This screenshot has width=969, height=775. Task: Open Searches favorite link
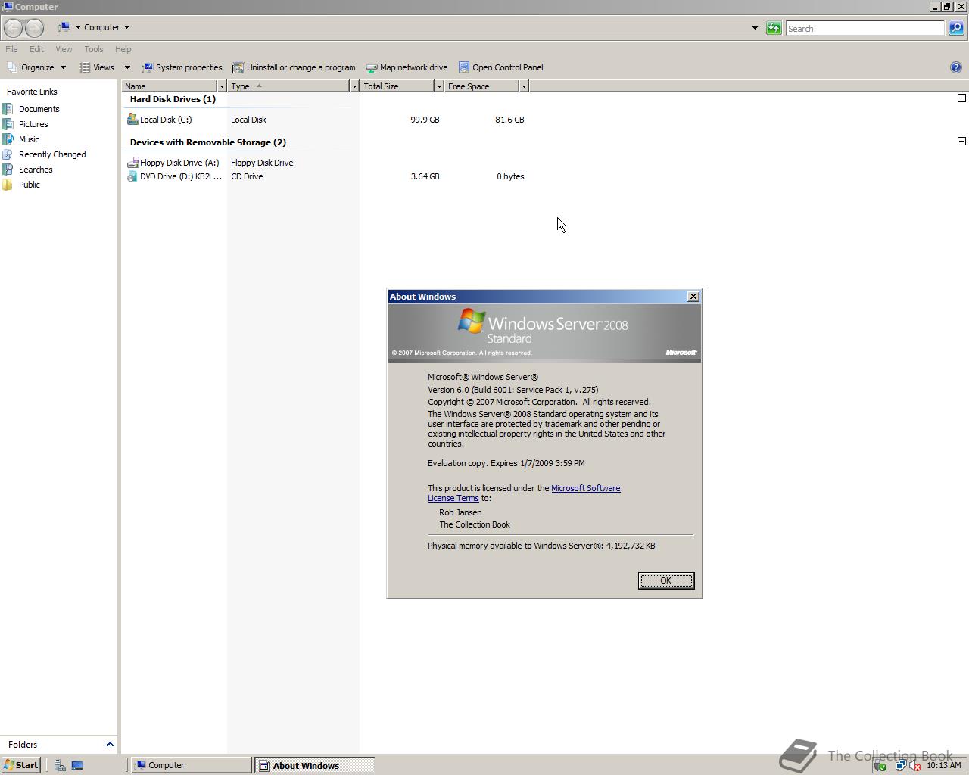point(36,170)
